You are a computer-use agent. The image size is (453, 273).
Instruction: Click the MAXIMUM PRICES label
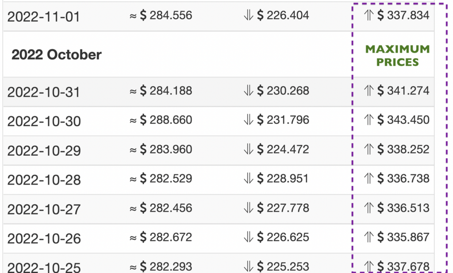398,55
